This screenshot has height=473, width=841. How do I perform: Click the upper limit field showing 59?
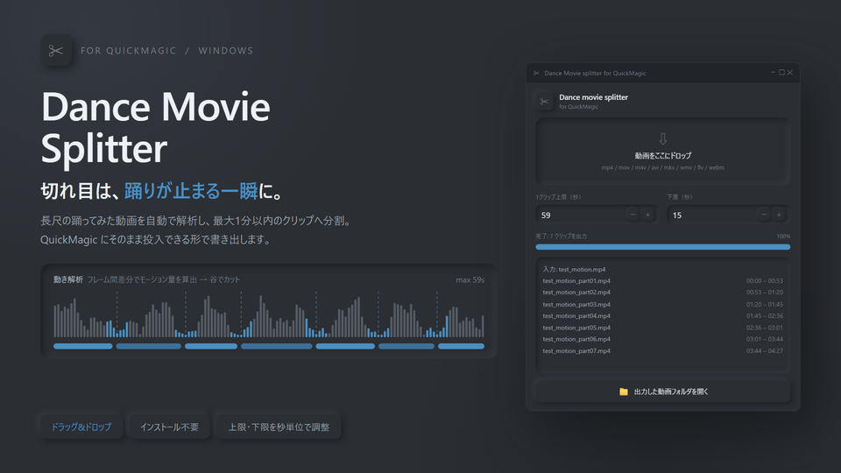pos(597,215)
